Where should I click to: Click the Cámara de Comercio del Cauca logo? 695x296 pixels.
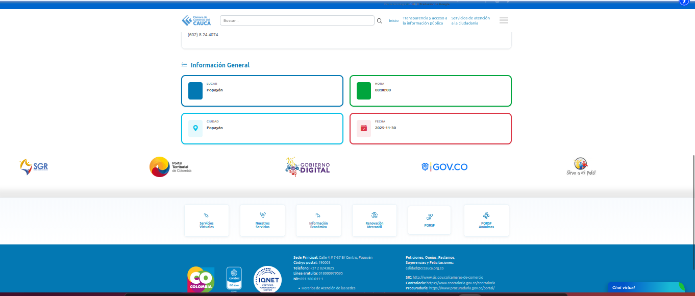(x=196, y=20)
